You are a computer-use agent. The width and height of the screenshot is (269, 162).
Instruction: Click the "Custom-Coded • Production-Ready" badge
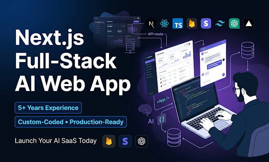click(71, 122)
